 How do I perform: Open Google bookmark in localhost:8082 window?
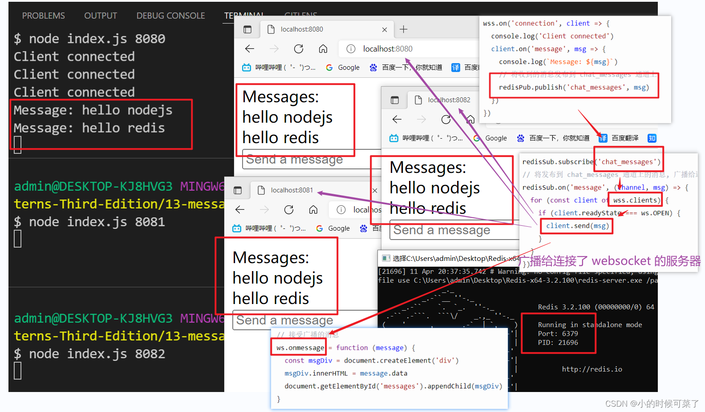click(490, 138)
